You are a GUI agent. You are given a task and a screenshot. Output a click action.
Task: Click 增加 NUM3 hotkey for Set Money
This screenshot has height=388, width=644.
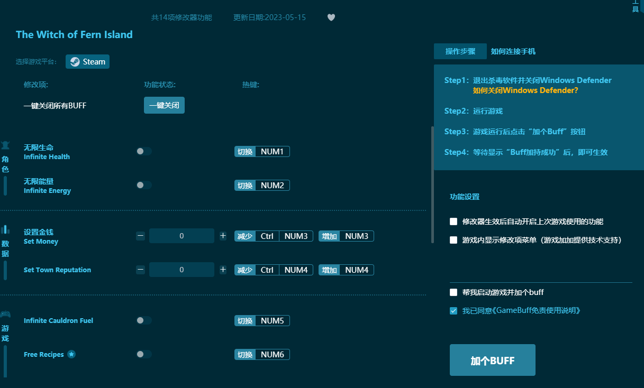tap(346, 236)
